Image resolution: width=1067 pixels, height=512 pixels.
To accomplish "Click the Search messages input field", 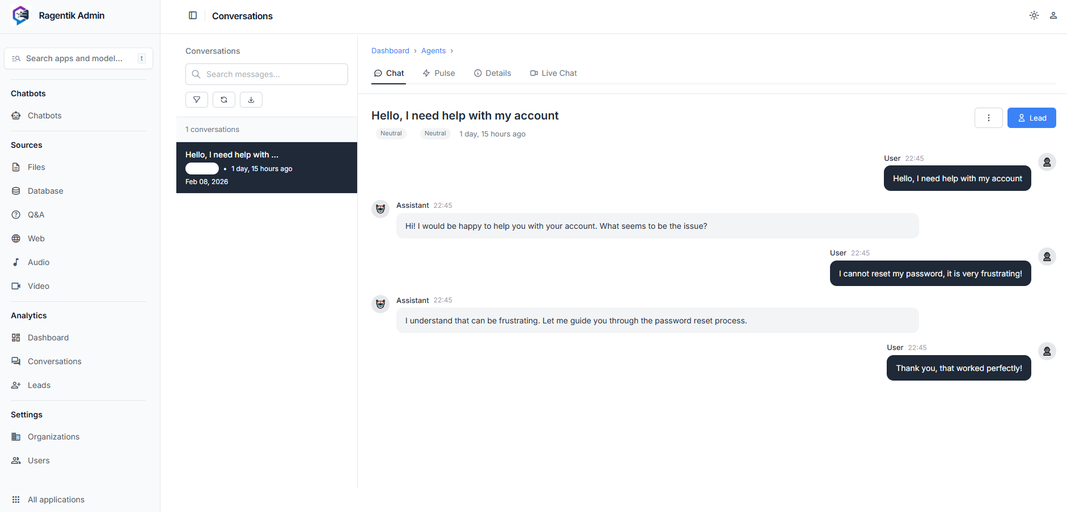I will click(273, 74).
